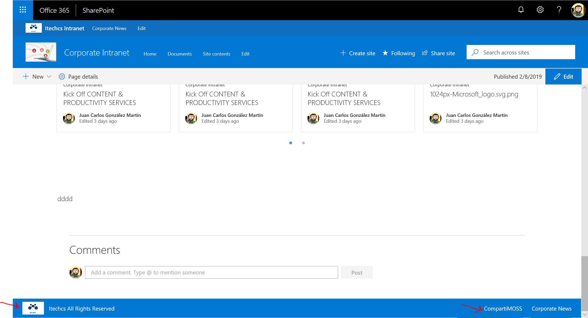The height and width of the screenshot is (318, 588).
Task: Select the first carousel page dot
Action: (291, 143)
